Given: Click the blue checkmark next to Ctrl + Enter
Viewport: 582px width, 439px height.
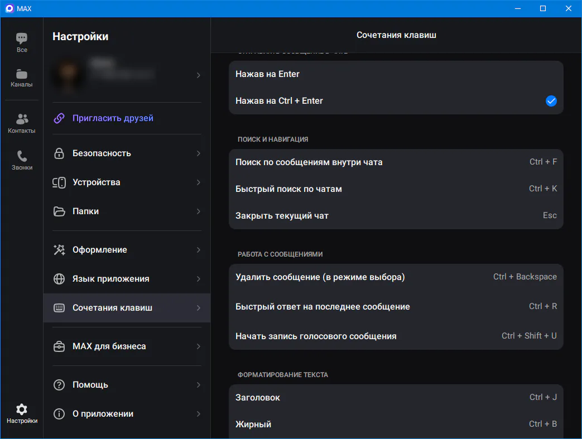Looking at the screenshot, I should pos(551,101).
